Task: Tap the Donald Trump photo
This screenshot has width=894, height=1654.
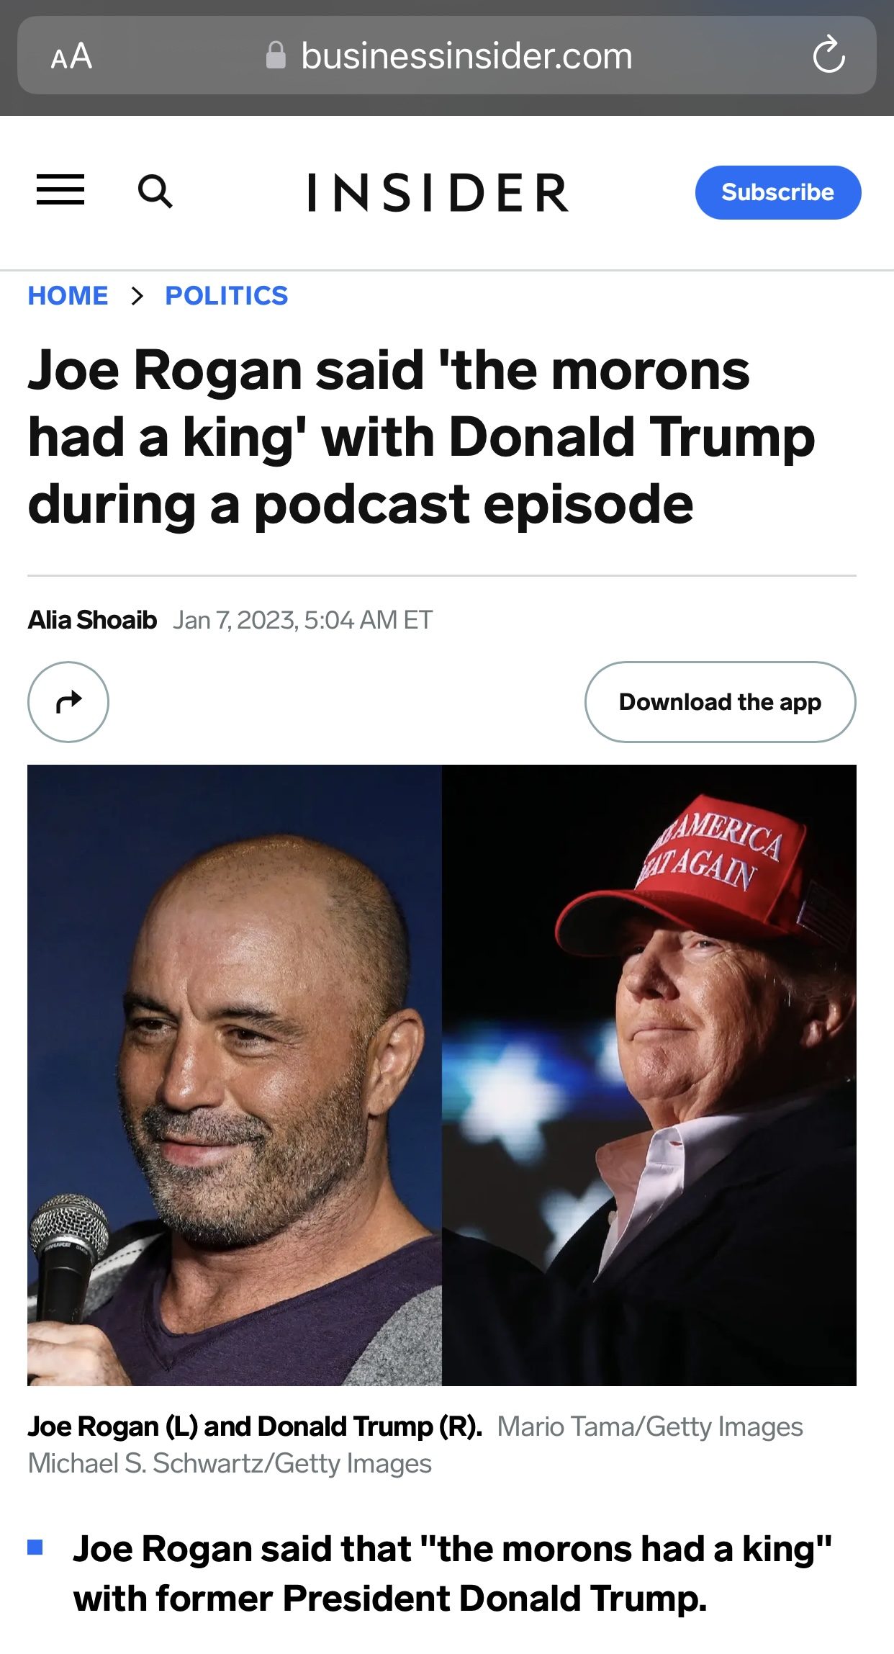Action: point(649,1075)
